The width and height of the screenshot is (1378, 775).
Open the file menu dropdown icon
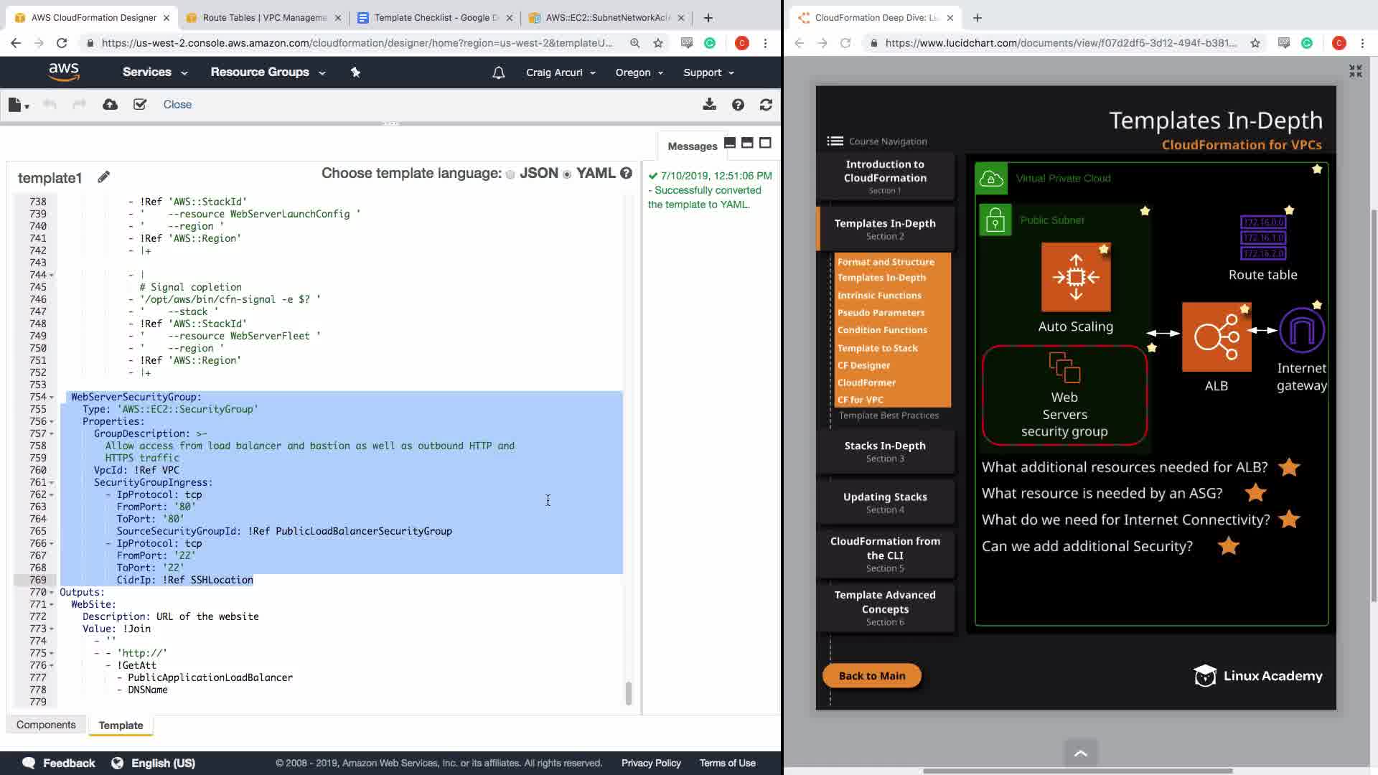click(18, 105)
